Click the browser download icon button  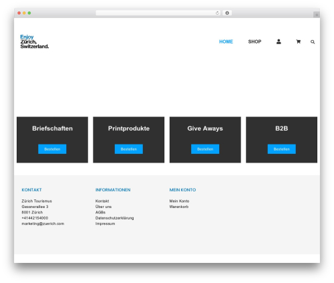227,13
